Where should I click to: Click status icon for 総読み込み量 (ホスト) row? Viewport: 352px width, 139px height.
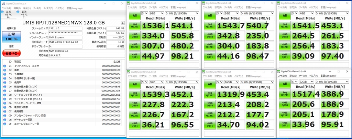pos(5,87)
